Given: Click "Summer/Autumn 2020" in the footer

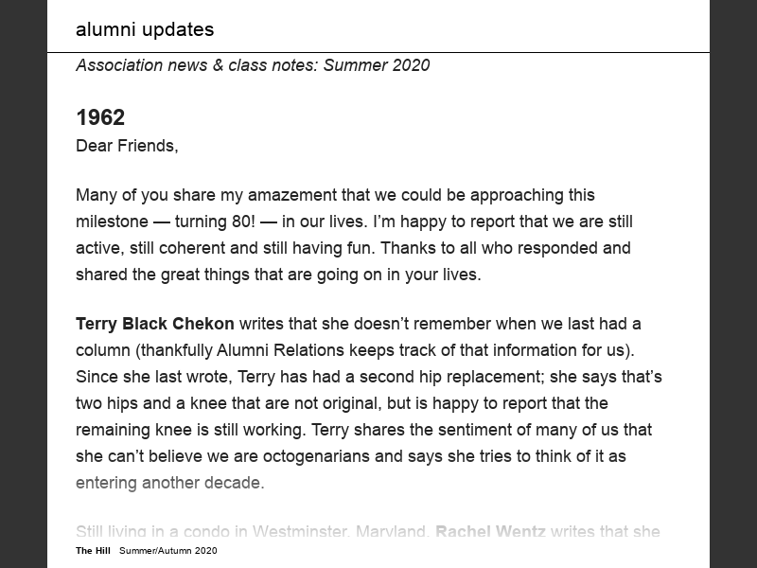Looking at the screenshot, I should (168, 551).
